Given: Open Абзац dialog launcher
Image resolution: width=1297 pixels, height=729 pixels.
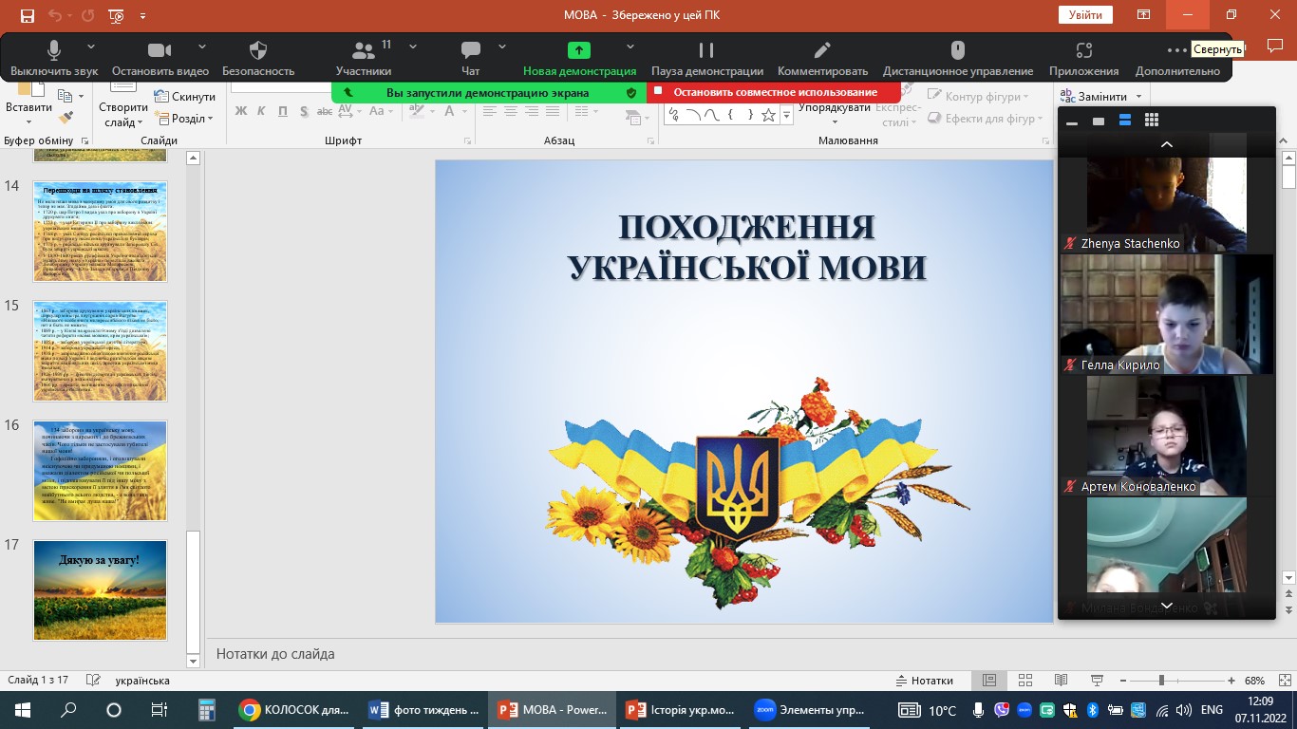Looking at the screenshot, I should pos(650,141).
